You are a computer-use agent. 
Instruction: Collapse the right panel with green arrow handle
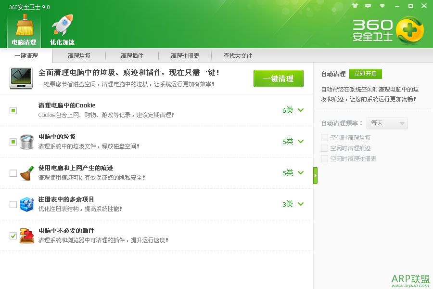(x=315, y=175)
